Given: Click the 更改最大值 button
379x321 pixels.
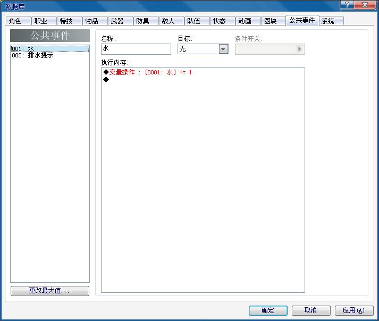Looking at the screenshot, I should (50, 291).
